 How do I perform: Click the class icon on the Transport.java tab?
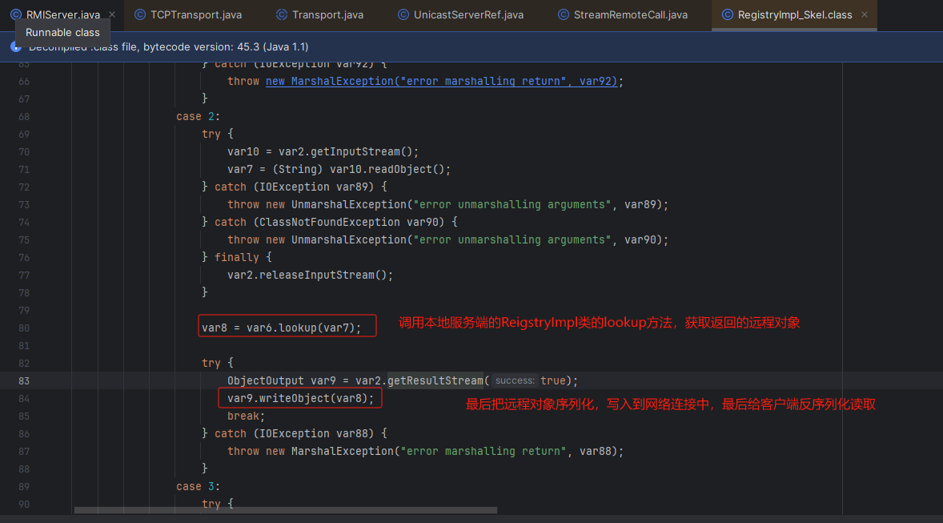coord(282,14)
